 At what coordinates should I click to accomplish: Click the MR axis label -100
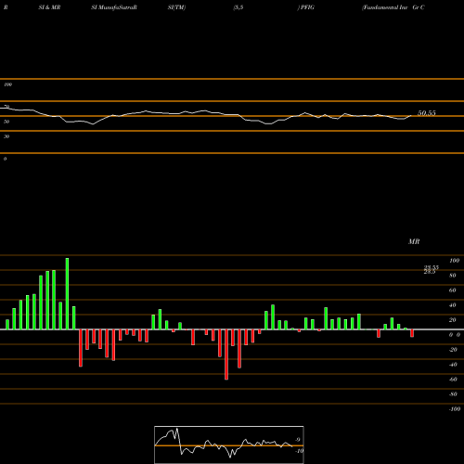(x=455, y=409)
